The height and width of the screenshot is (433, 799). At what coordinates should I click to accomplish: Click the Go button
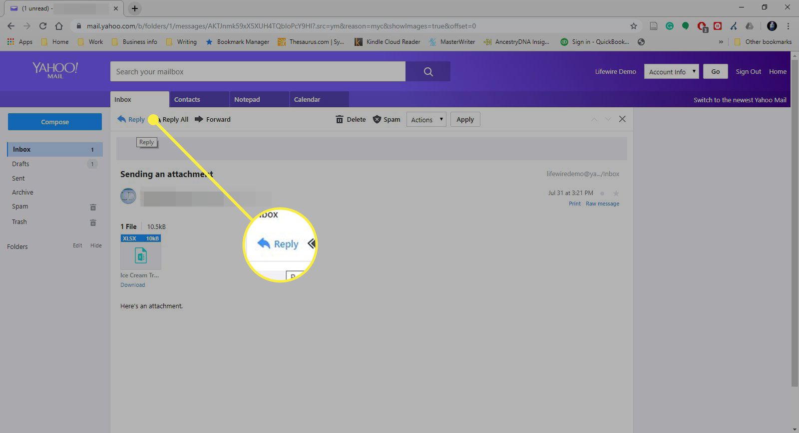click(716, 71)
